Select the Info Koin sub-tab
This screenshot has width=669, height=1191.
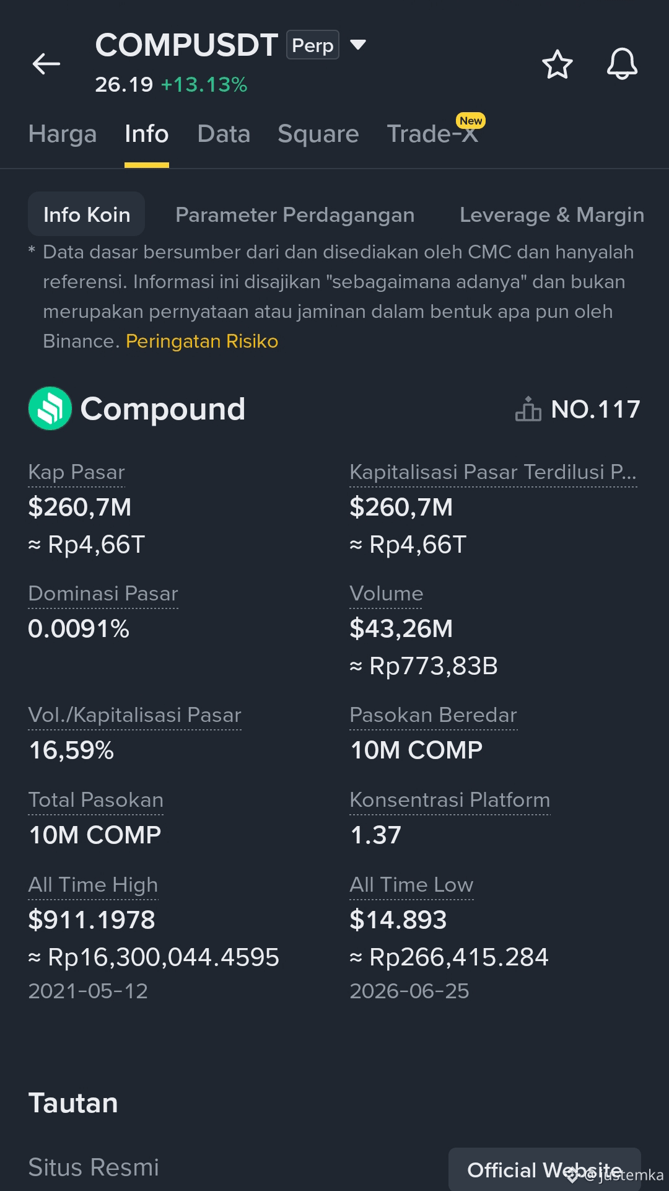(x=87, y=214)
